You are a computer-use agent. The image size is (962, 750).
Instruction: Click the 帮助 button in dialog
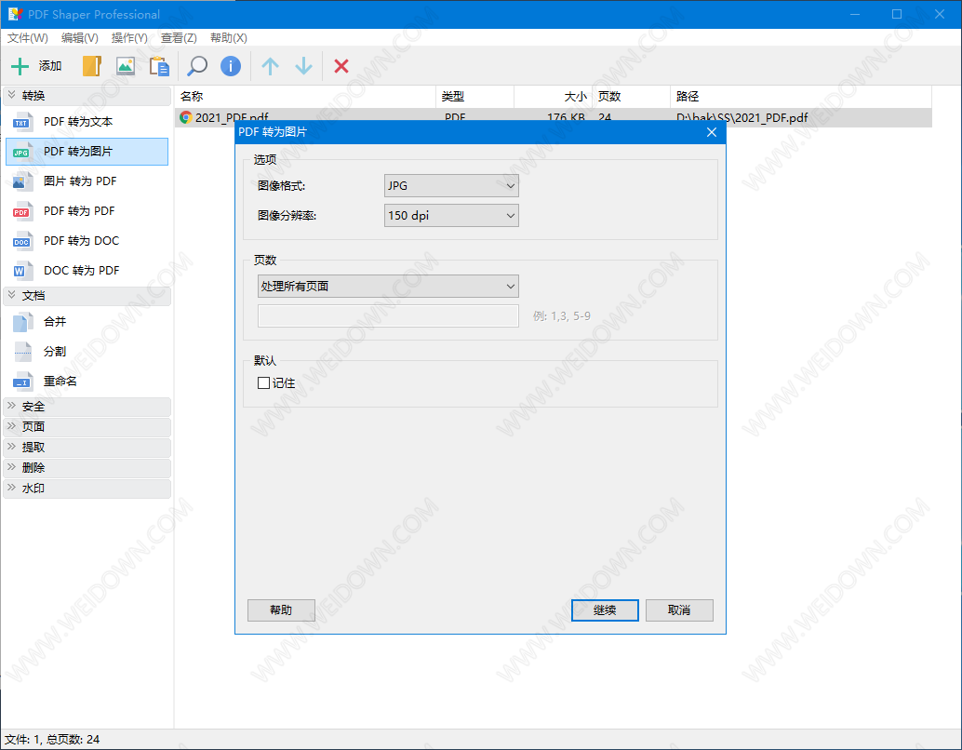click(x=281, y=610)
